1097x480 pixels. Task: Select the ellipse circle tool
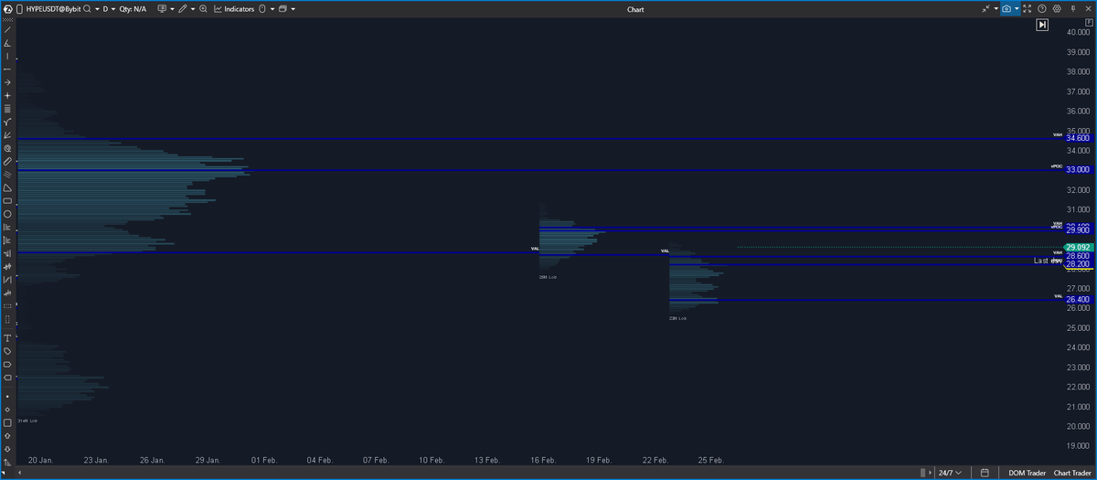[x=7, y=213]
